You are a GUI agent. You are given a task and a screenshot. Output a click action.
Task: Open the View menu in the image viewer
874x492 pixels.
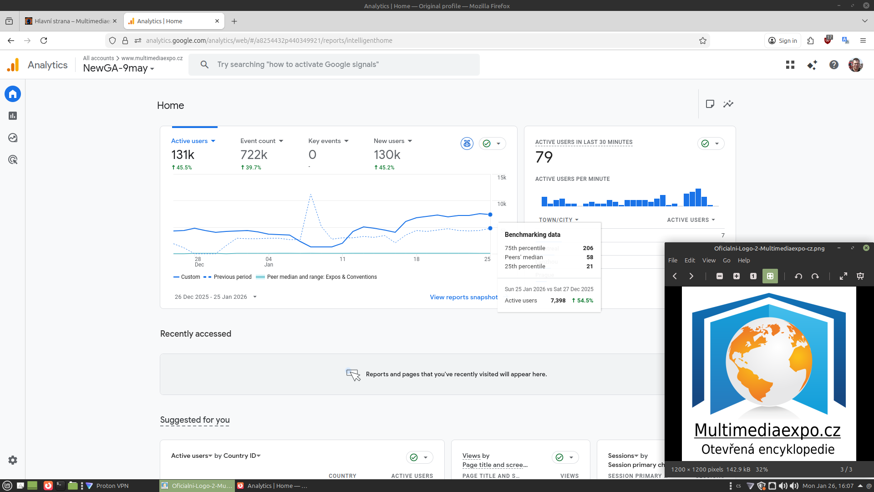click(709, 260)
